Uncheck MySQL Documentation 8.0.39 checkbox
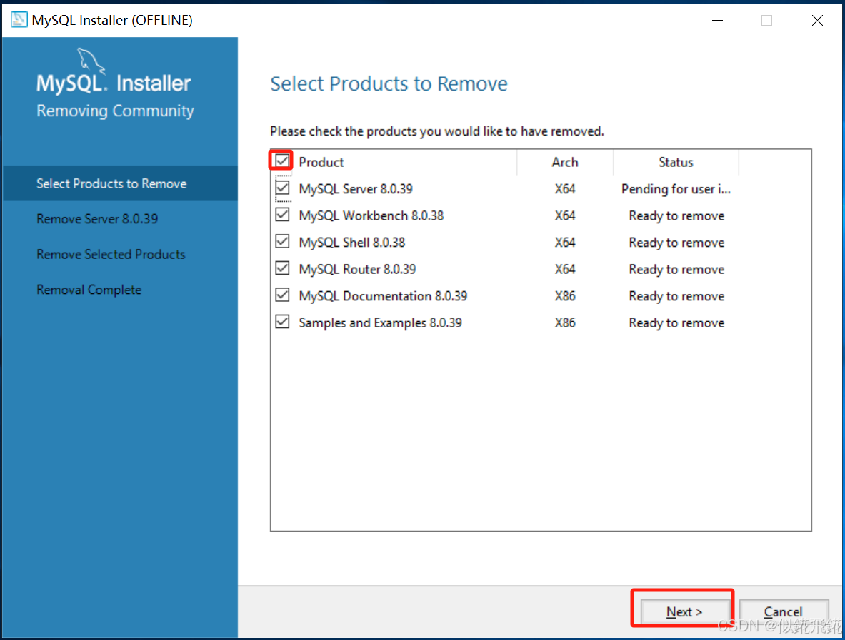The image size is (845, 640). click(282, 295)
